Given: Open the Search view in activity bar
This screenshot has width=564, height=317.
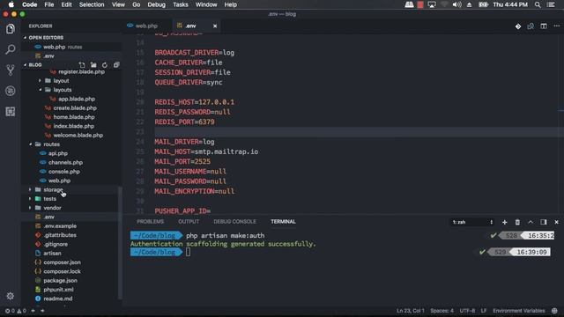Looking at the screenshot, I should pyautogui.click(x=11, y=49).
